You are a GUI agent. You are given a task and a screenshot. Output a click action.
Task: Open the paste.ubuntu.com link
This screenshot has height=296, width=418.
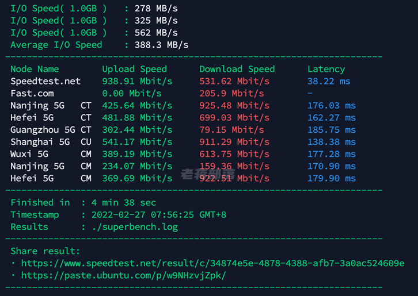pyautogui.click(x=123, y=275)
